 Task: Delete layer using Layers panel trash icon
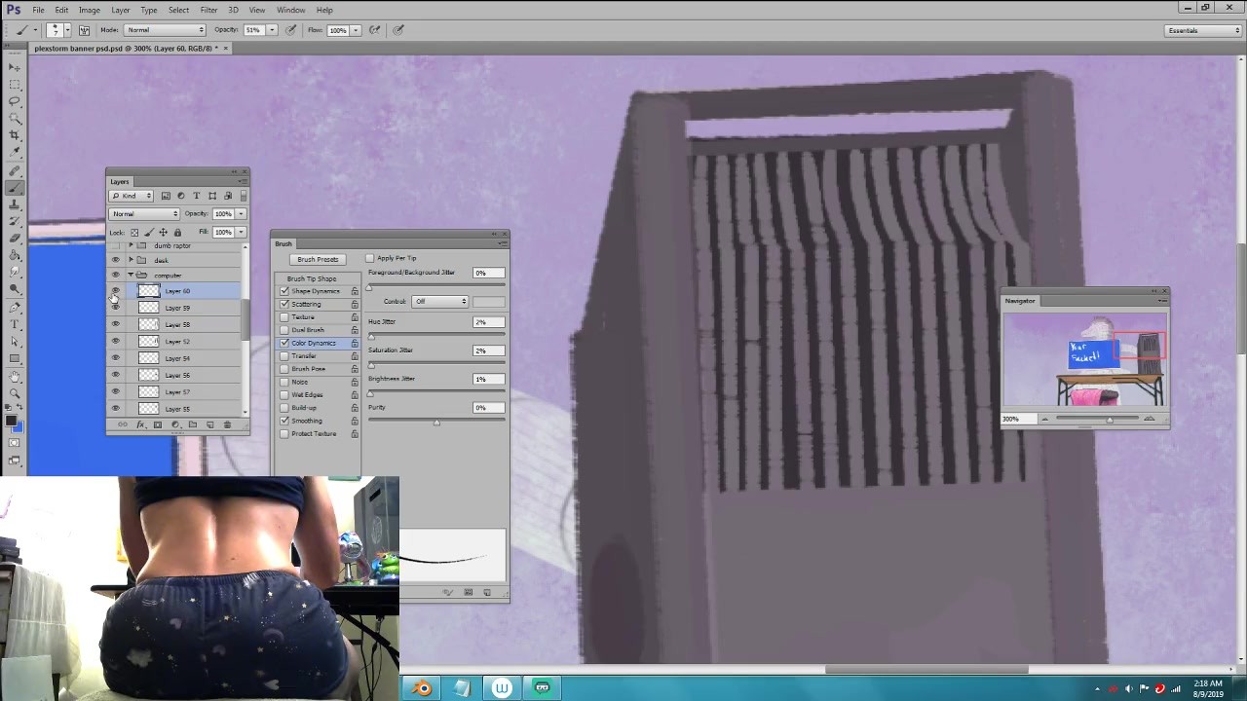click(x=227, y=424)
